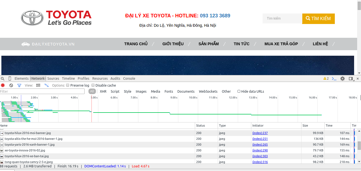361x171 pixels.
Task: Click the yellow warning count icon
Action: click(x=326, y=79)
